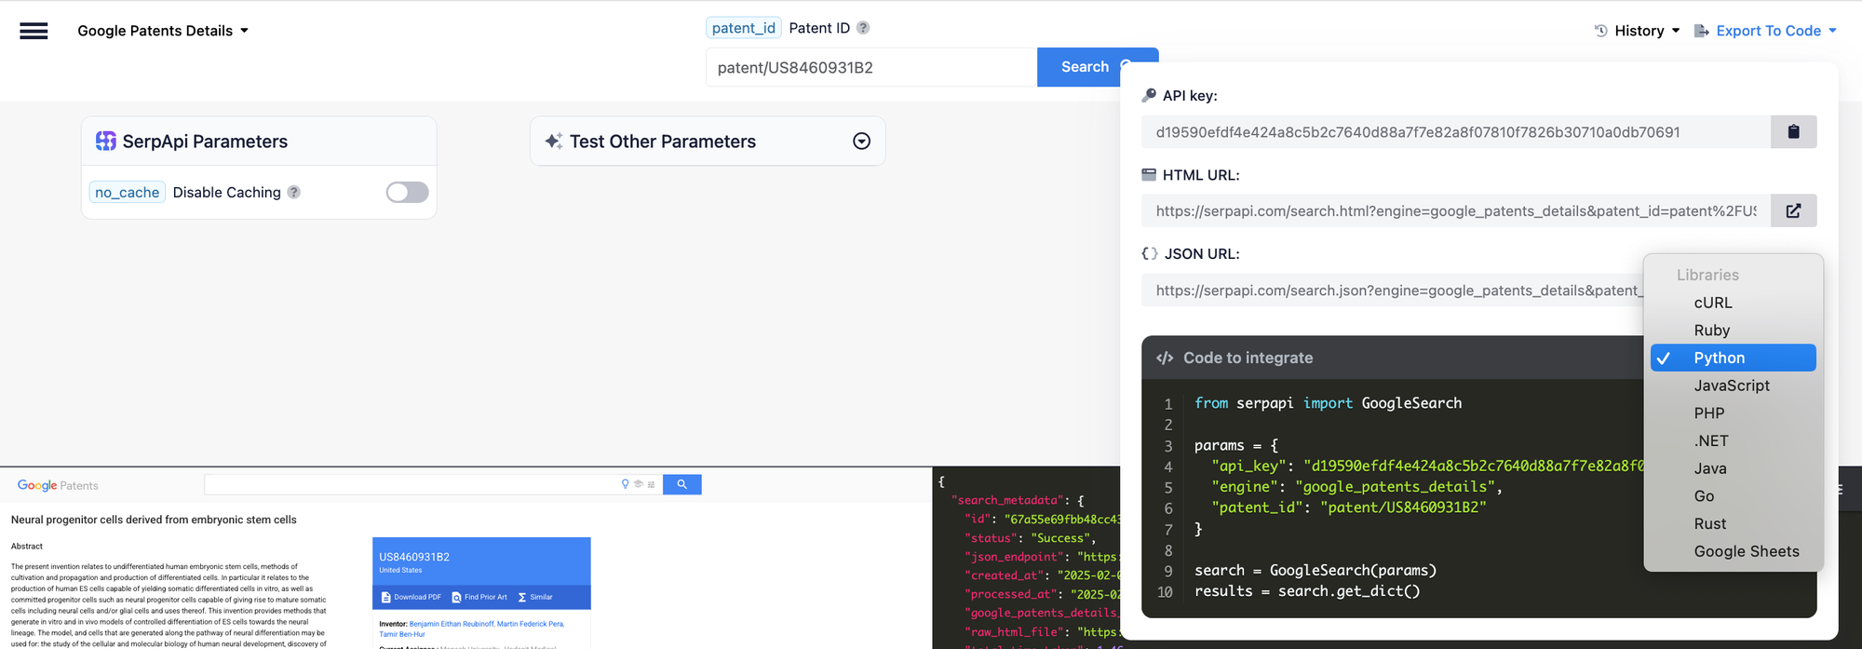This screenshot has width=1862, height=649.
Task: Open the HTML URL in a new tab
Action: [1794, 211]
